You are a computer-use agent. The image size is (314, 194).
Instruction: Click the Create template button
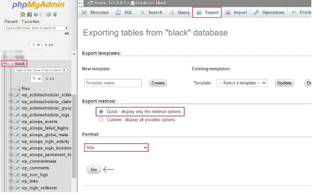tap(157, 83)
